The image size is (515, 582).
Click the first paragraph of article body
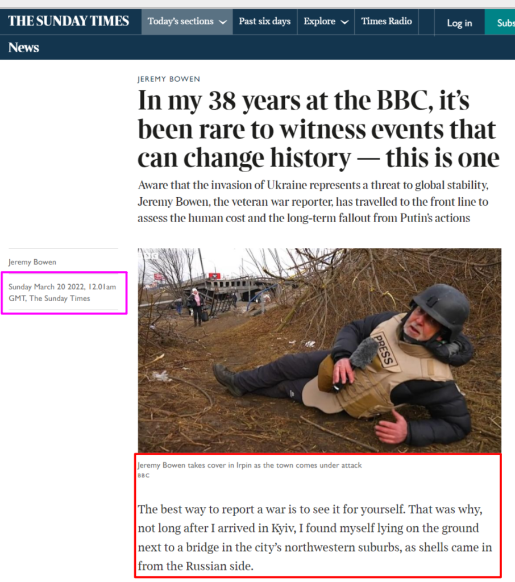(315, 538)
